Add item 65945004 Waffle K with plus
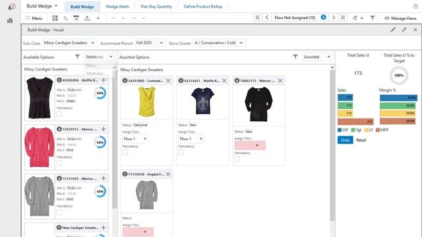Screen dimensions: 422x237 coord(104,80)
